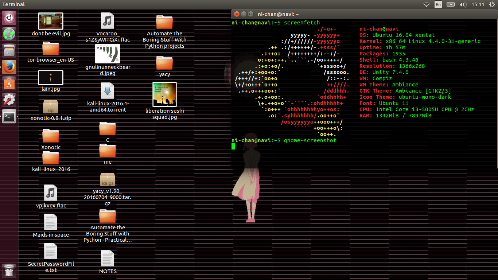Expand the volume indicator in top bar
The image size is (498, 280).
coord(463,4)
